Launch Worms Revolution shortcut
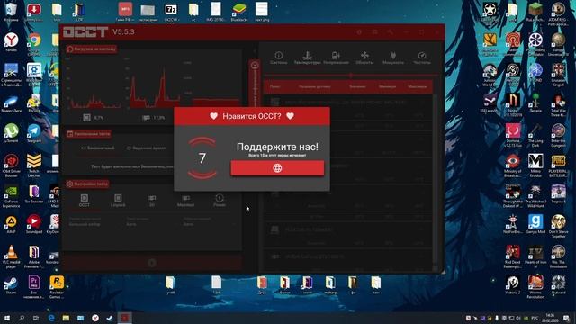This screenshot has width=576, height=324. click(x=535, y=287)
